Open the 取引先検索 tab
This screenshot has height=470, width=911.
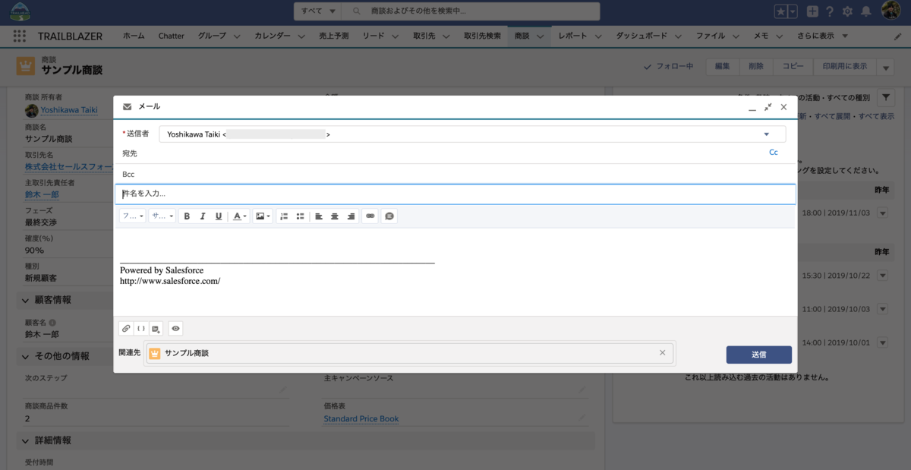(483, 36)
